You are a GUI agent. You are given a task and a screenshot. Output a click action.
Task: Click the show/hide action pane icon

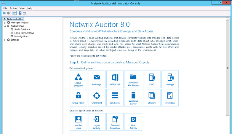[25, 13]
